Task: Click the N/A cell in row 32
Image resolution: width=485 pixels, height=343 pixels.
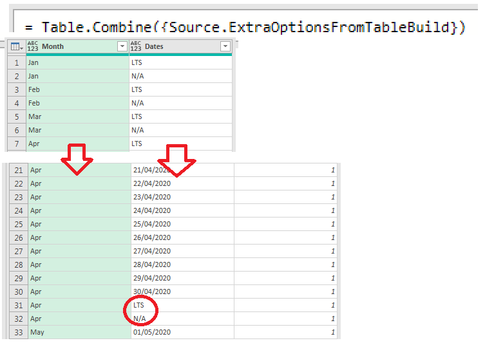Action: [138, 319]
